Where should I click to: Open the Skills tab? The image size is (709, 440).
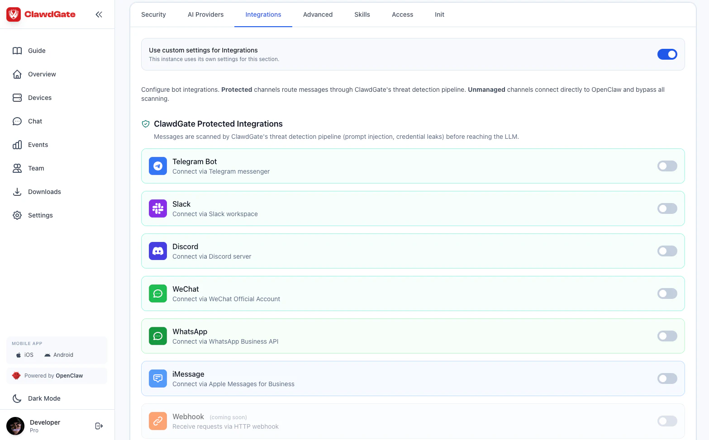pos(362,14)
